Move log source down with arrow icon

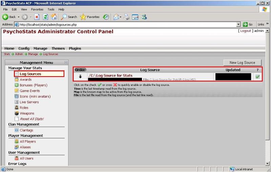coord(80,77)
